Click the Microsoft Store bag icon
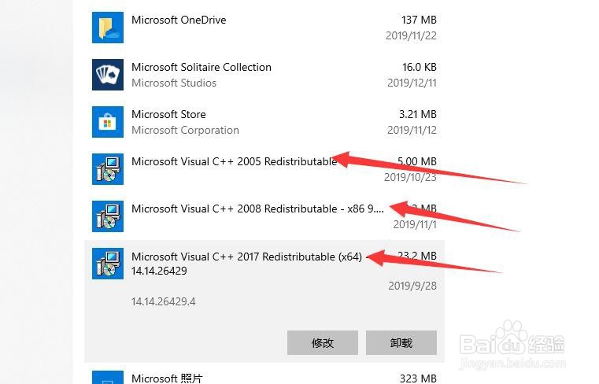The width and height of the screenshot is (599, 384). coord(108,122)
